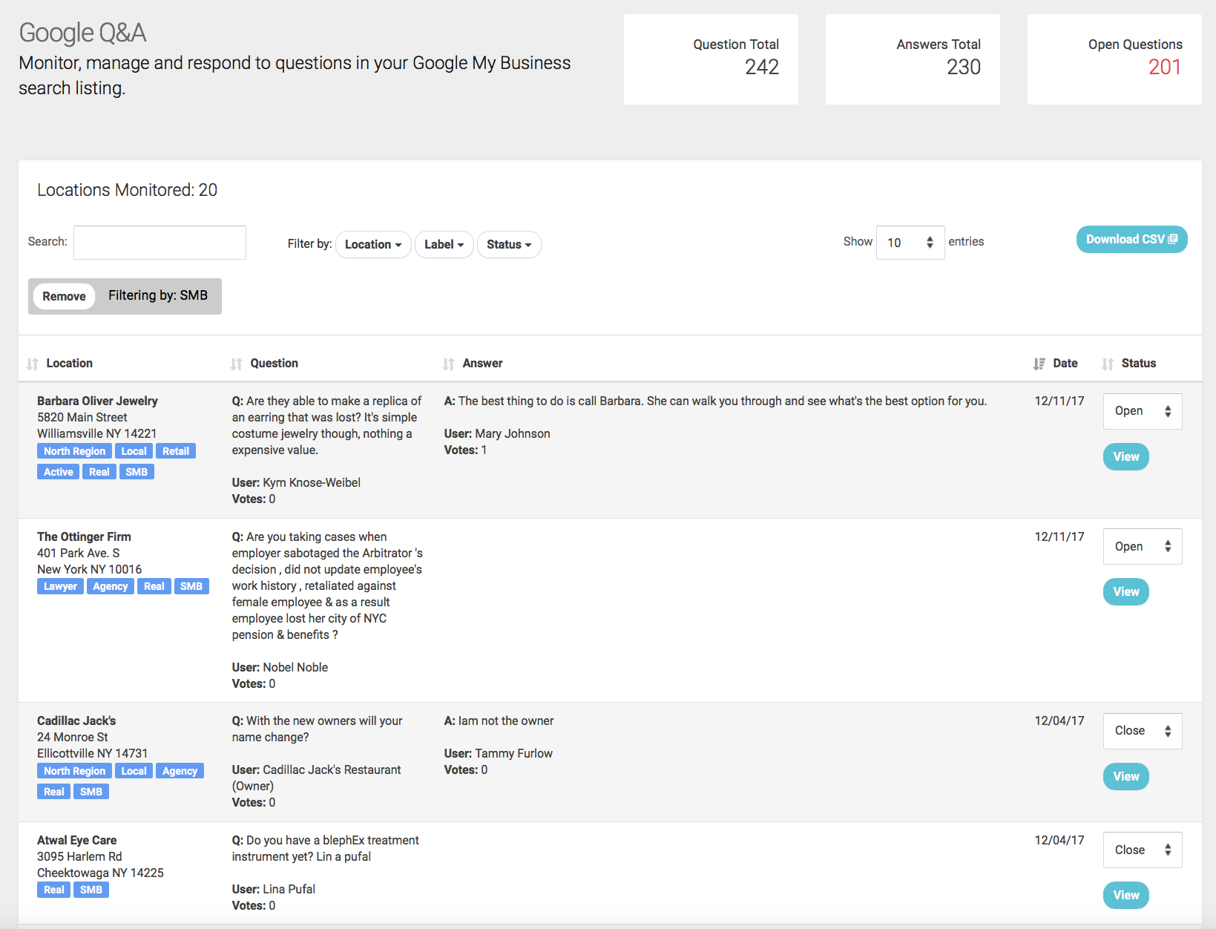This screenshot has height=929, width=1216.
Task: Click the Google Q&A page title
Action: pyautogui.click(x=82, y=33)
